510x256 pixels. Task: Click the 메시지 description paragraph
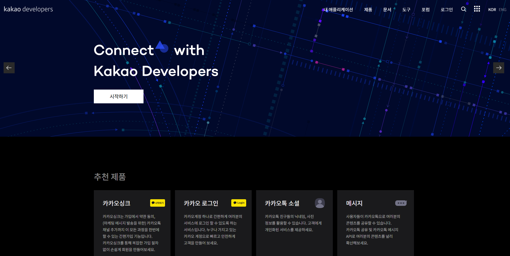pos(373,230)
